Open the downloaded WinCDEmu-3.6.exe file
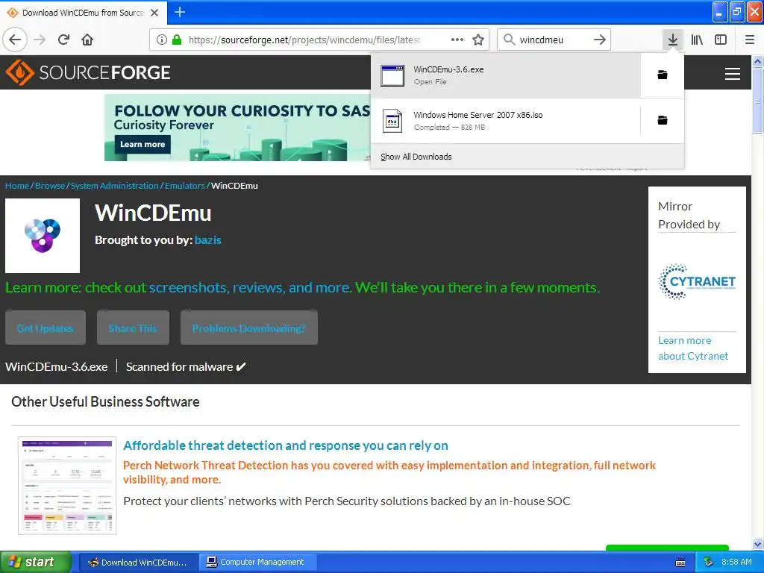 click(505, 75)
